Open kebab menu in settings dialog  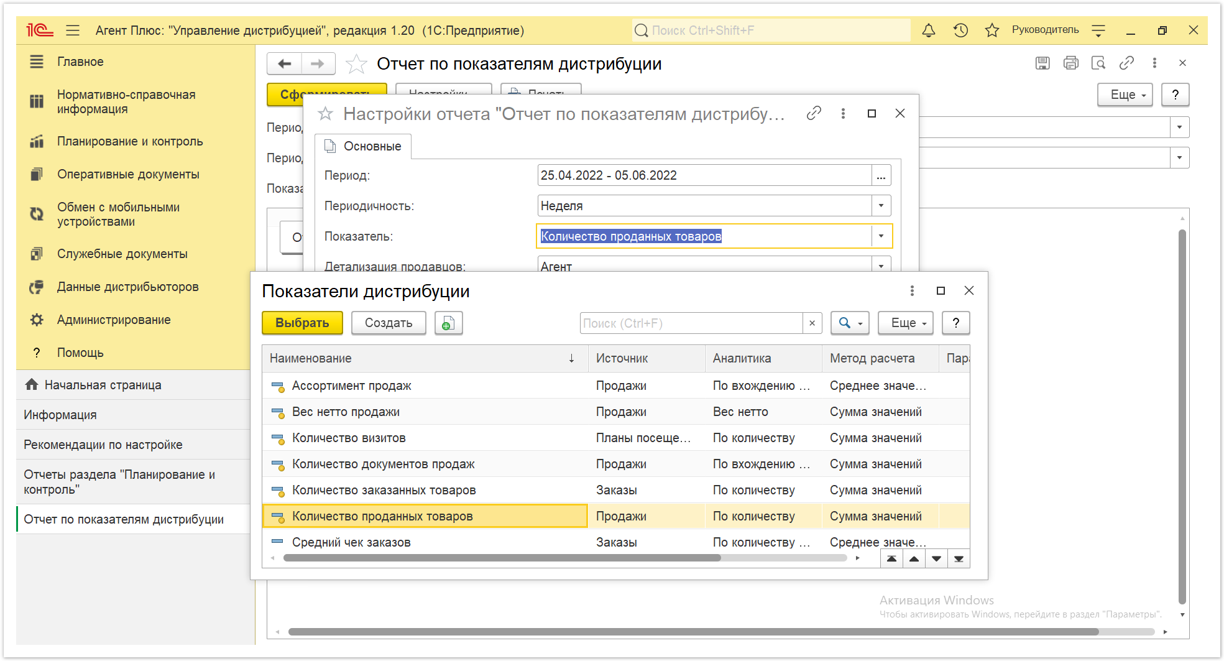[x=843, y=113]
